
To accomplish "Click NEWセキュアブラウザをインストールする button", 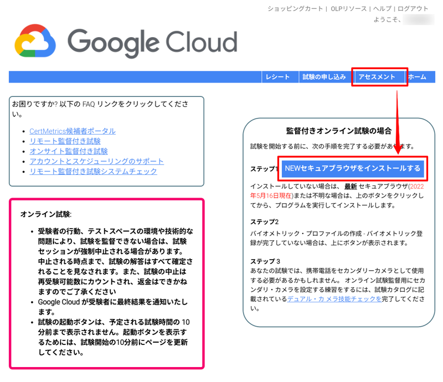I will coord(353,168).
